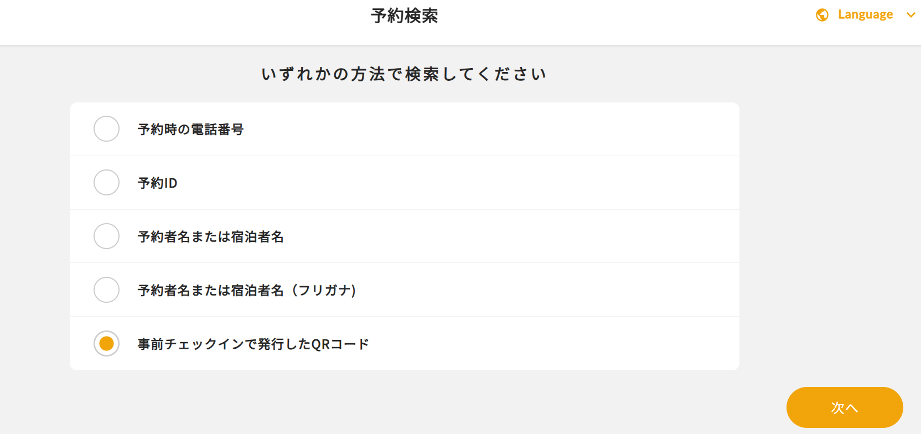Click the 予約時の電話番号 label text
921x434 pixels.
[190, 130]
